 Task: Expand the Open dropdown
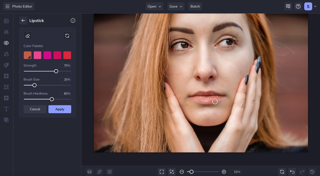point(154,6)
